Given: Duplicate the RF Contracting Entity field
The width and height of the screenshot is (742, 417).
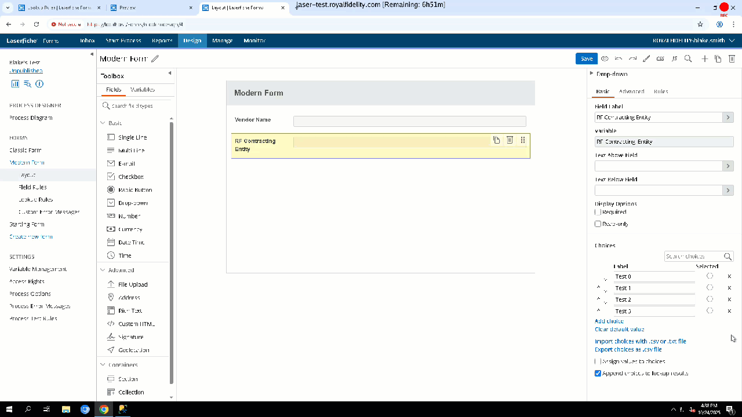Looking at the screenshot, I should coord(496,140).
